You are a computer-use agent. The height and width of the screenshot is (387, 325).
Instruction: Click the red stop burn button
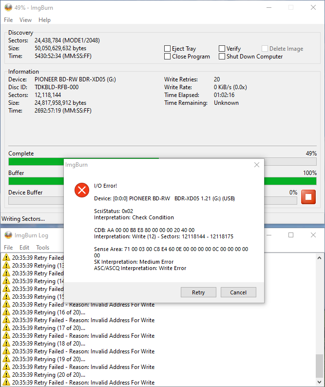tap(308, 197)
